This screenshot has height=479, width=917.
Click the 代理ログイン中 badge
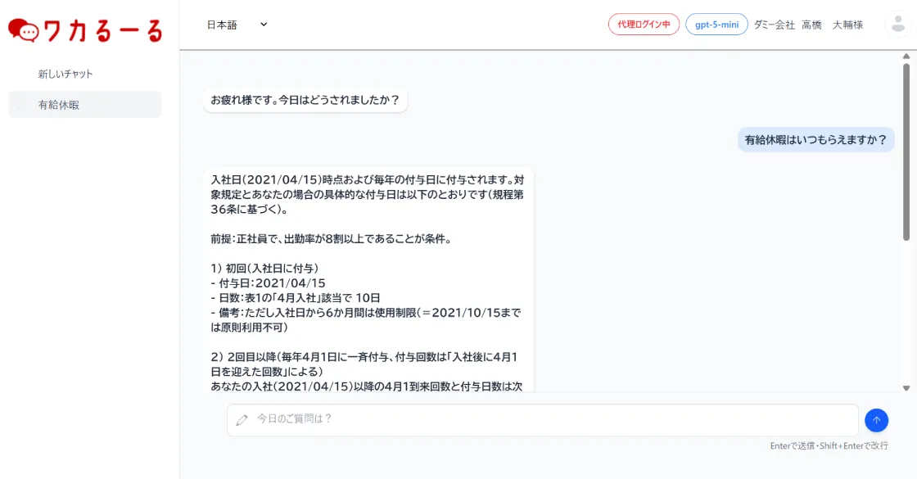click(644, 25)
